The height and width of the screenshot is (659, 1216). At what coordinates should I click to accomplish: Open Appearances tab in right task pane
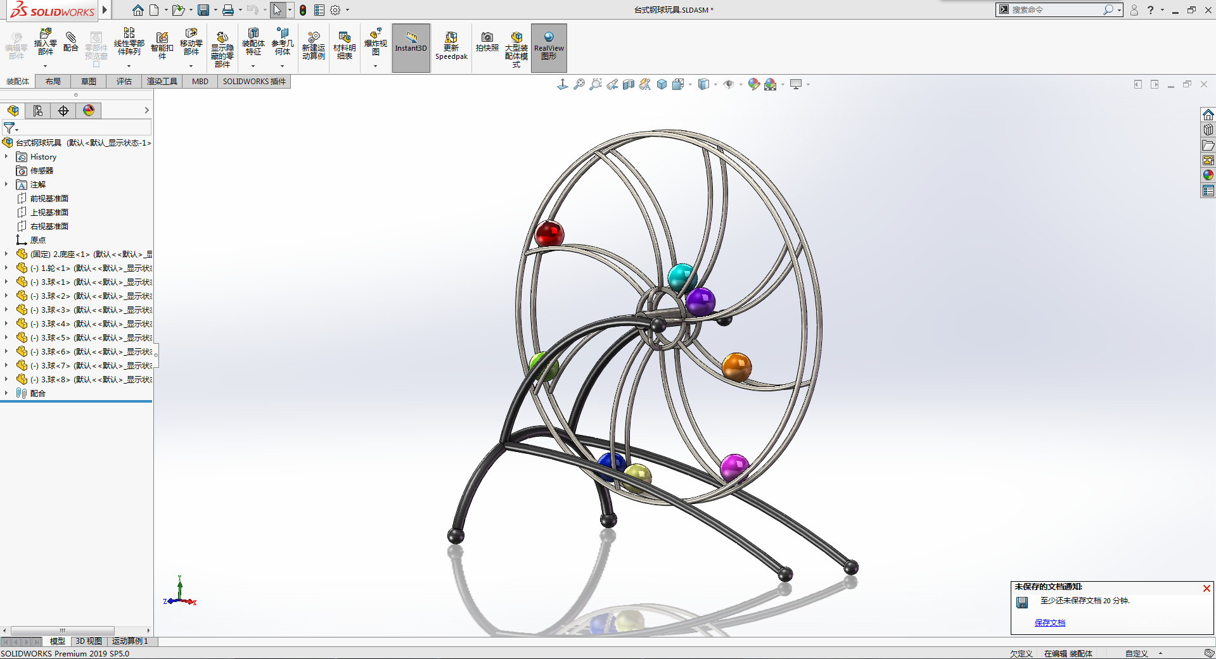pos(1208,175)
